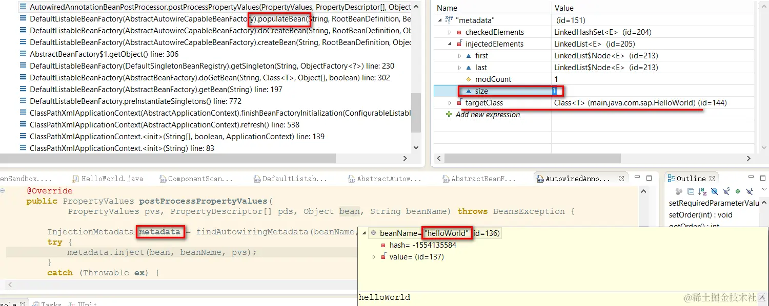Click metadata.inject(bean, beanName, pvs) code line
Image resolution: width=769 pixels, height=306 pixels.
[162, 252]
